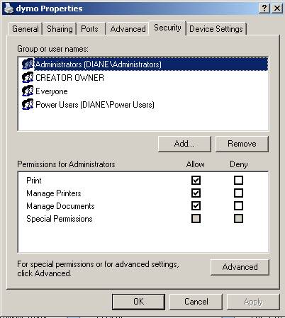285x318 pixels.
Task: Remove the selected group
Action: tap(242, 144)
